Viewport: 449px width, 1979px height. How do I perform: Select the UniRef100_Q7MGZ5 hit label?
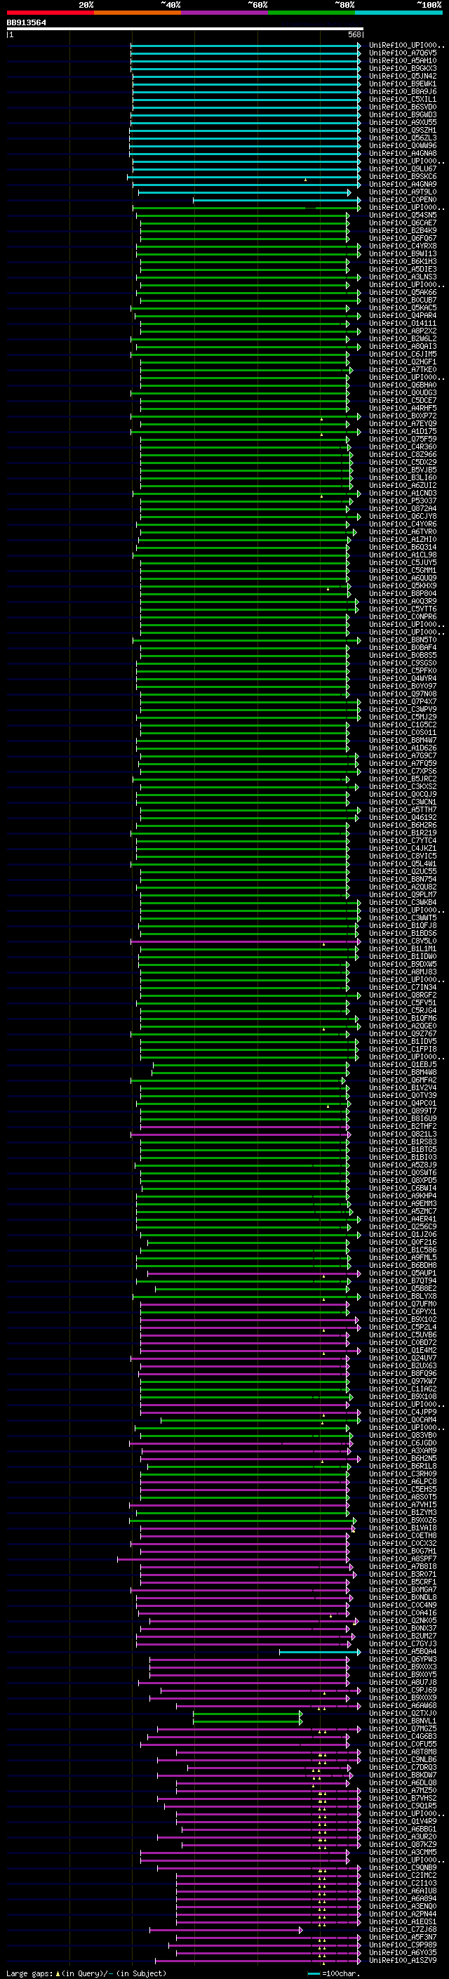(403, 1728)
